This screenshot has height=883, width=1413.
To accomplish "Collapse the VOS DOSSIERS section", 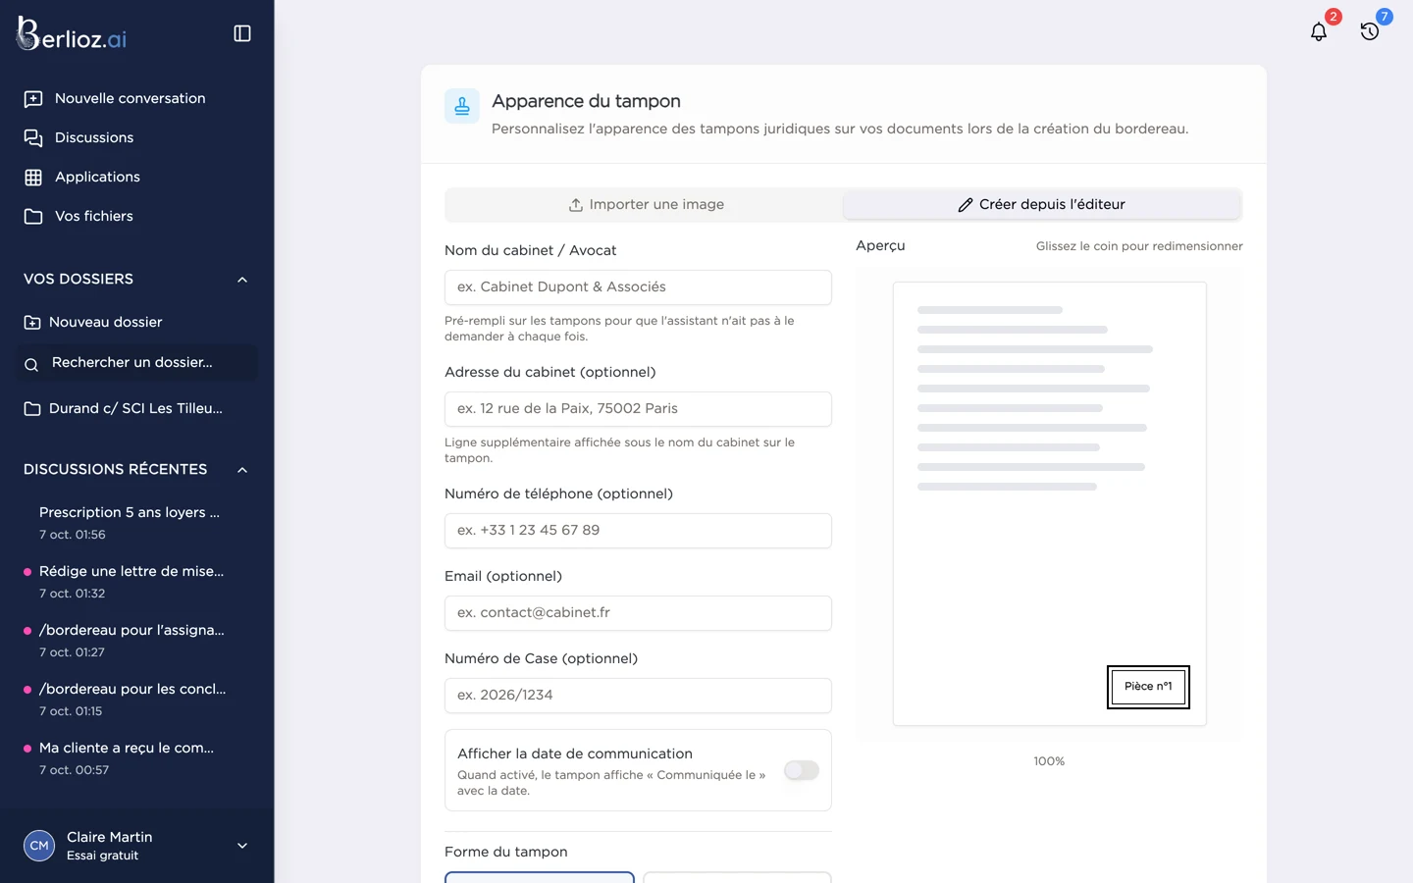I will (x=242, y=280).
